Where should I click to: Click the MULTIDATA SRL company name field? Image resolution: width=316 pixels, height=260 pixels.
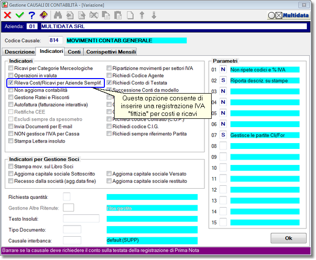pyautogui.click(x=174, y=26)
